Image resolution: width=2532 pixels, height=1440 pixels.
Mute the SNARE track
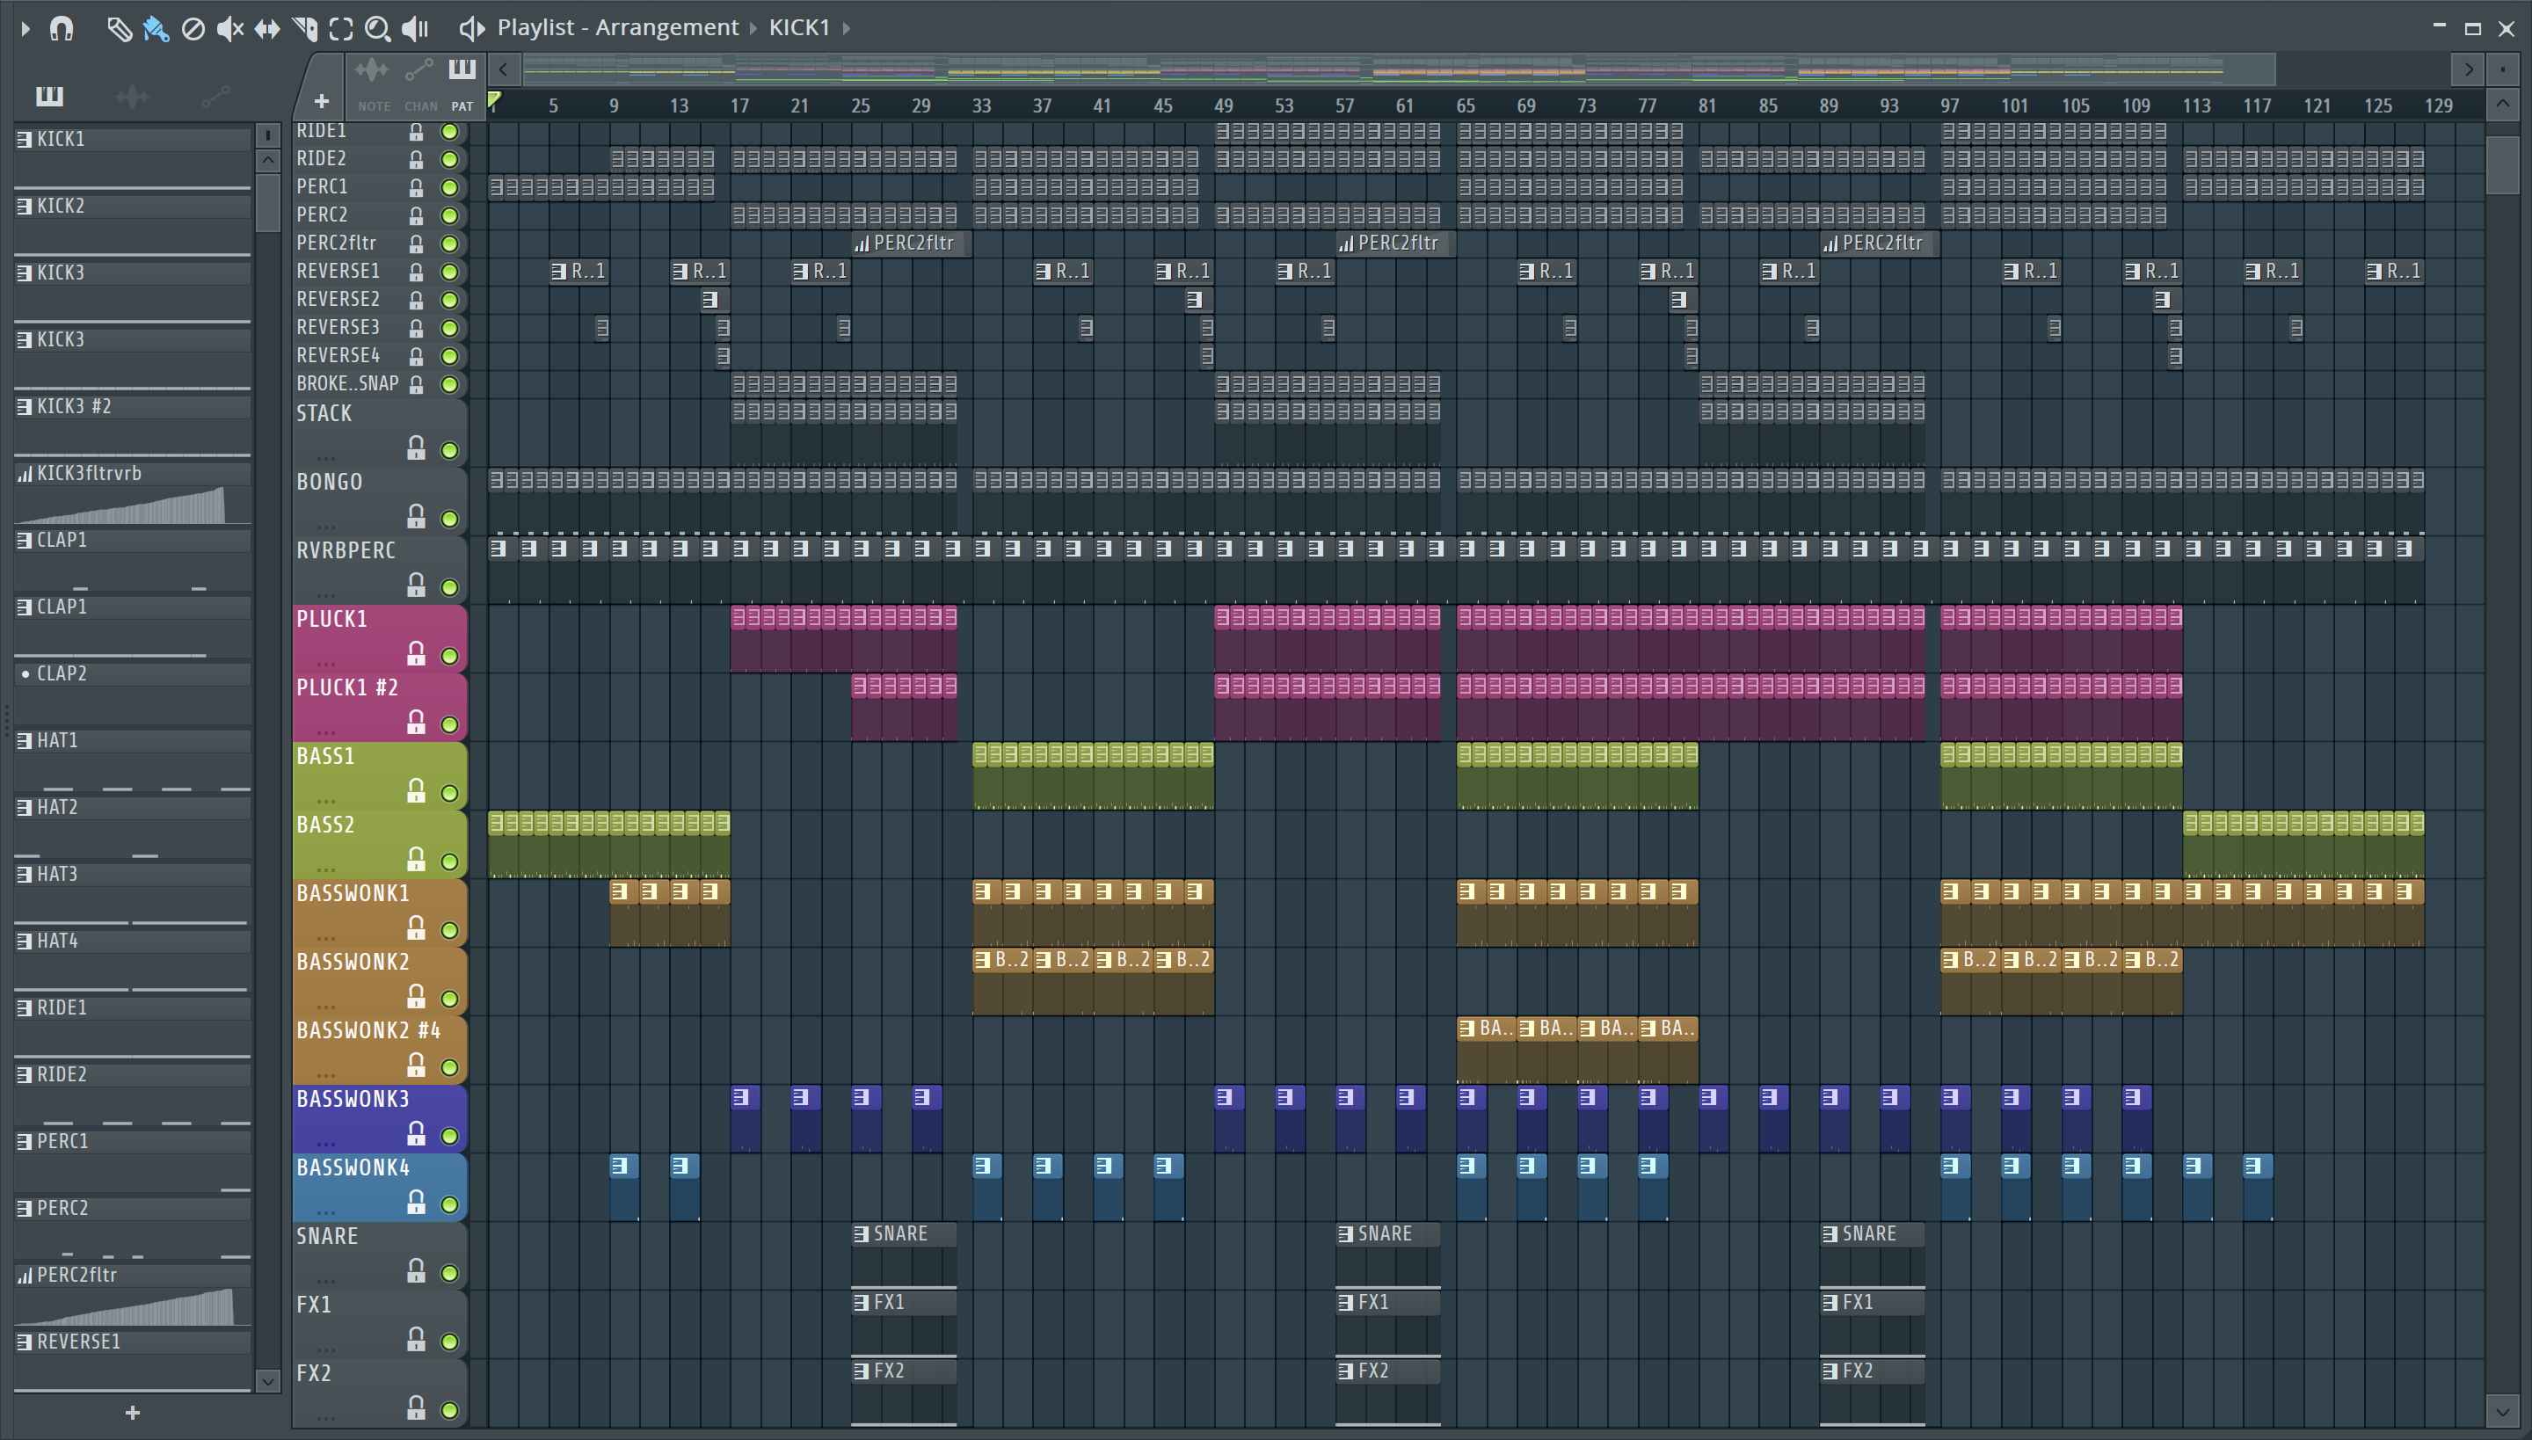[450, 1273]
